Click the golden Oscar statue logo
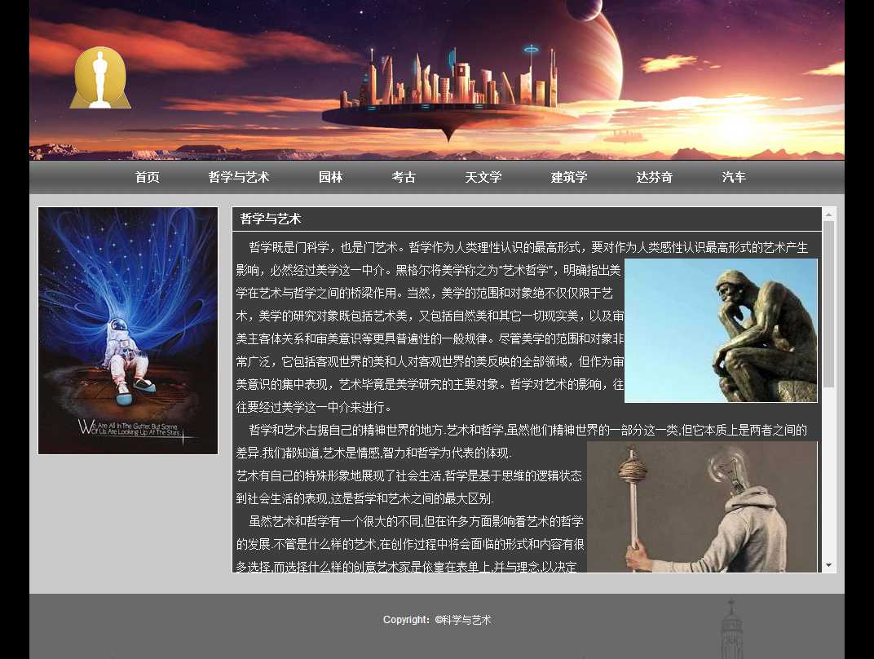This screenshot has height=659, width=874. click(100, 78)
